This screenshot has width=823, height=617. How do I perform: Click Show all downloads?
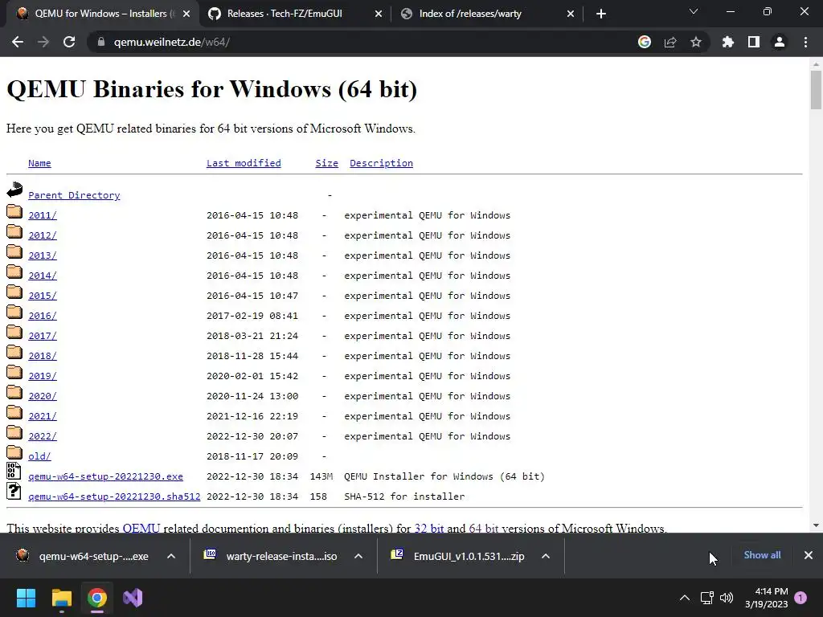762,555
